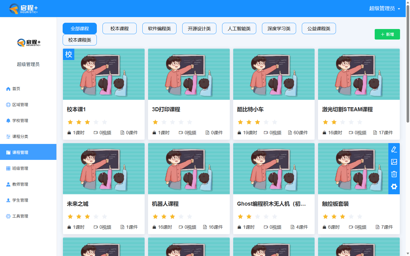Image resolution: width=410 pixels, height=256 pixels.
Task: Click the image icon on 触控板套装 card
Action: tap(394, 162)
